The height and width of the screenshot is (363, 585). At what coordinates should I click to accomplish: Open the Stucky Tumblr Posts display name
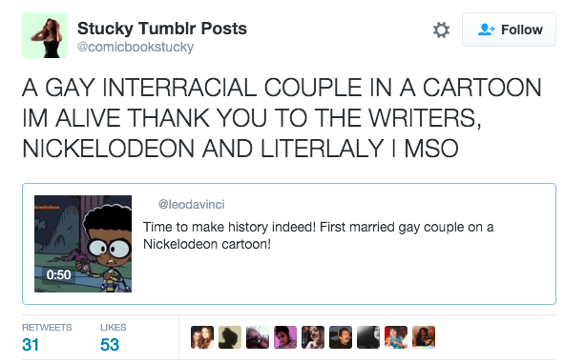click(162, 29)
